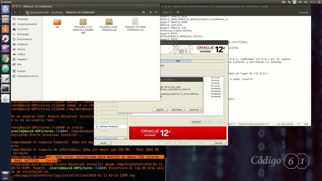Screen dimensions: 322x181
Task: Open Imágenes in the Files sidebar
Action: pyautogui.click(x=22, y=44)
